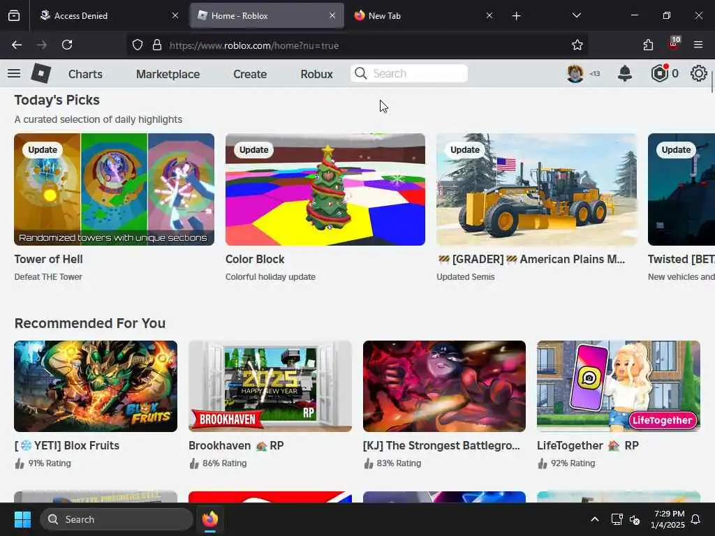Switch to the New Tab tab

coord(424,15)
